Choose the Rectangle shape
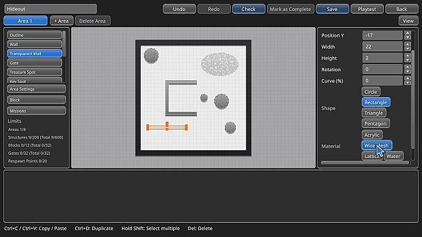 point(376,102)
